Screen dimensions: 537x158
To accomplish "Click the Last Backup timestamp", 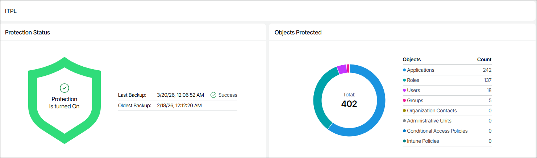I will click(x=180, y=95).
